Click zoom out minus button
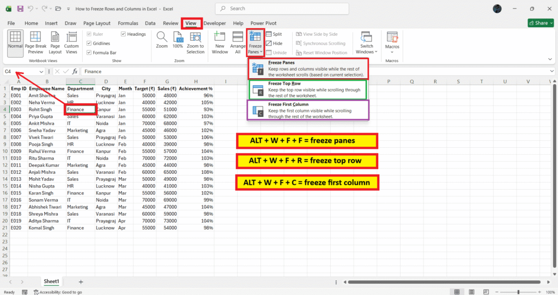This screenshot has height=295, width=558. pyautogui.click(x=498, y=292)
